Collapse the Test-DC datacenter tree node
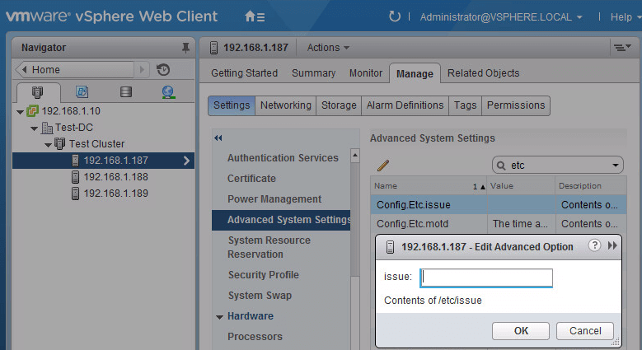 [35, 128]
